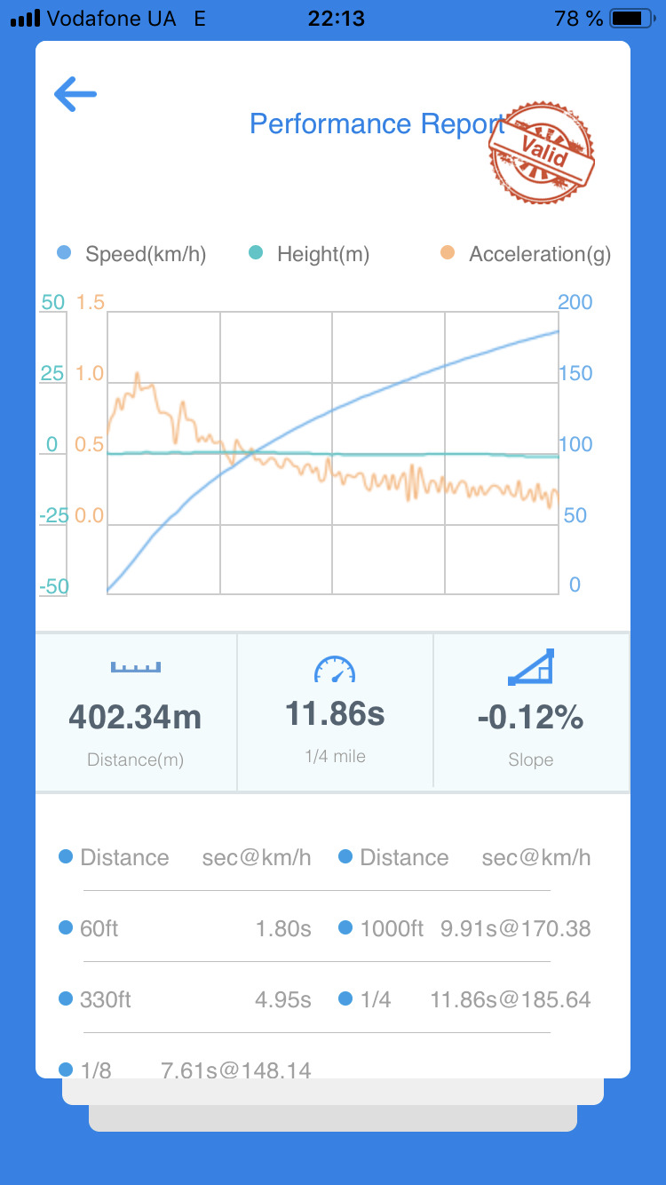Click the red Valid stamp
Image resolution: width=666 pixels, height=1185 pixels.
tap(542, 153)
